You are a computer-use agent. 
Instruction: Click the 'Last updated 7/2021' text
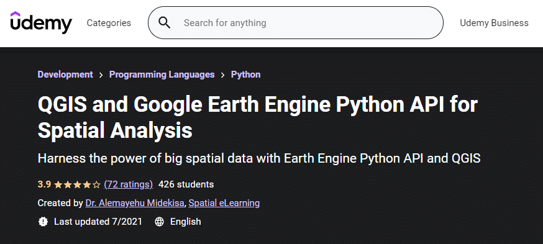[98, 222]
